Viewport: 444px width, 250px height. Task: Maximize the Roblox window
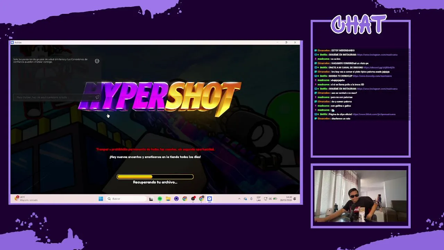pyautogui.click(x=286, y=42)
